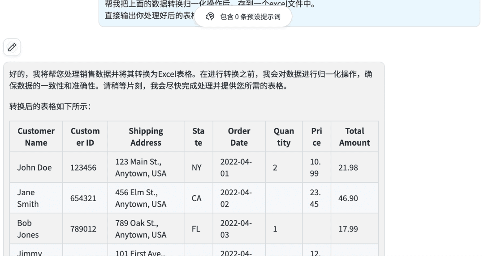Viewport: 484px width, 256px height.
Task: Select the Customer Name column header
Action: pyautogui.click(x=36, y=137)
